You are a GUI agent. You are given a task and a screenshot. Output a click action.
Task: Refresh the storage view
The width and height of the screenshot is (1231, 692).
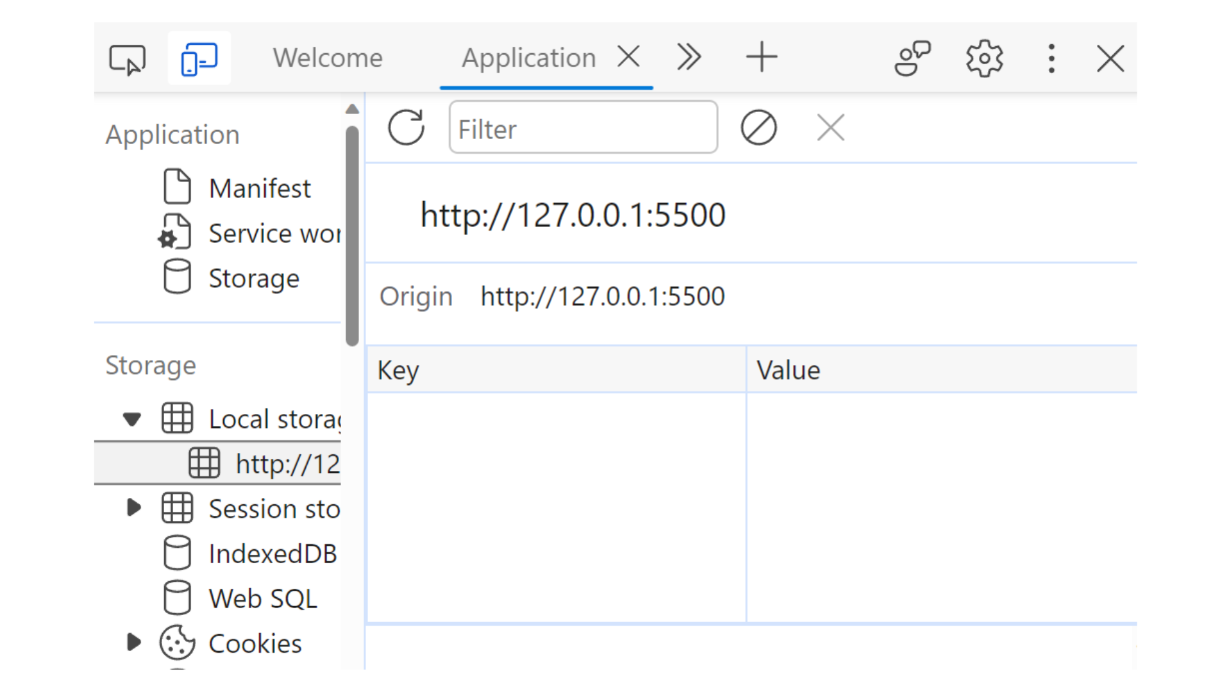tap(406, 127)
